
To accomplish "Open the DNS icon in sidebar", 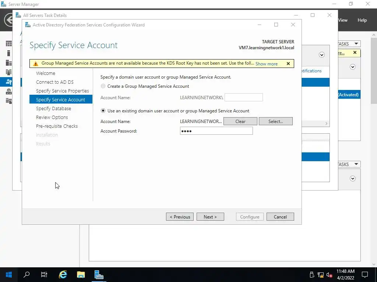I will 9,91.
